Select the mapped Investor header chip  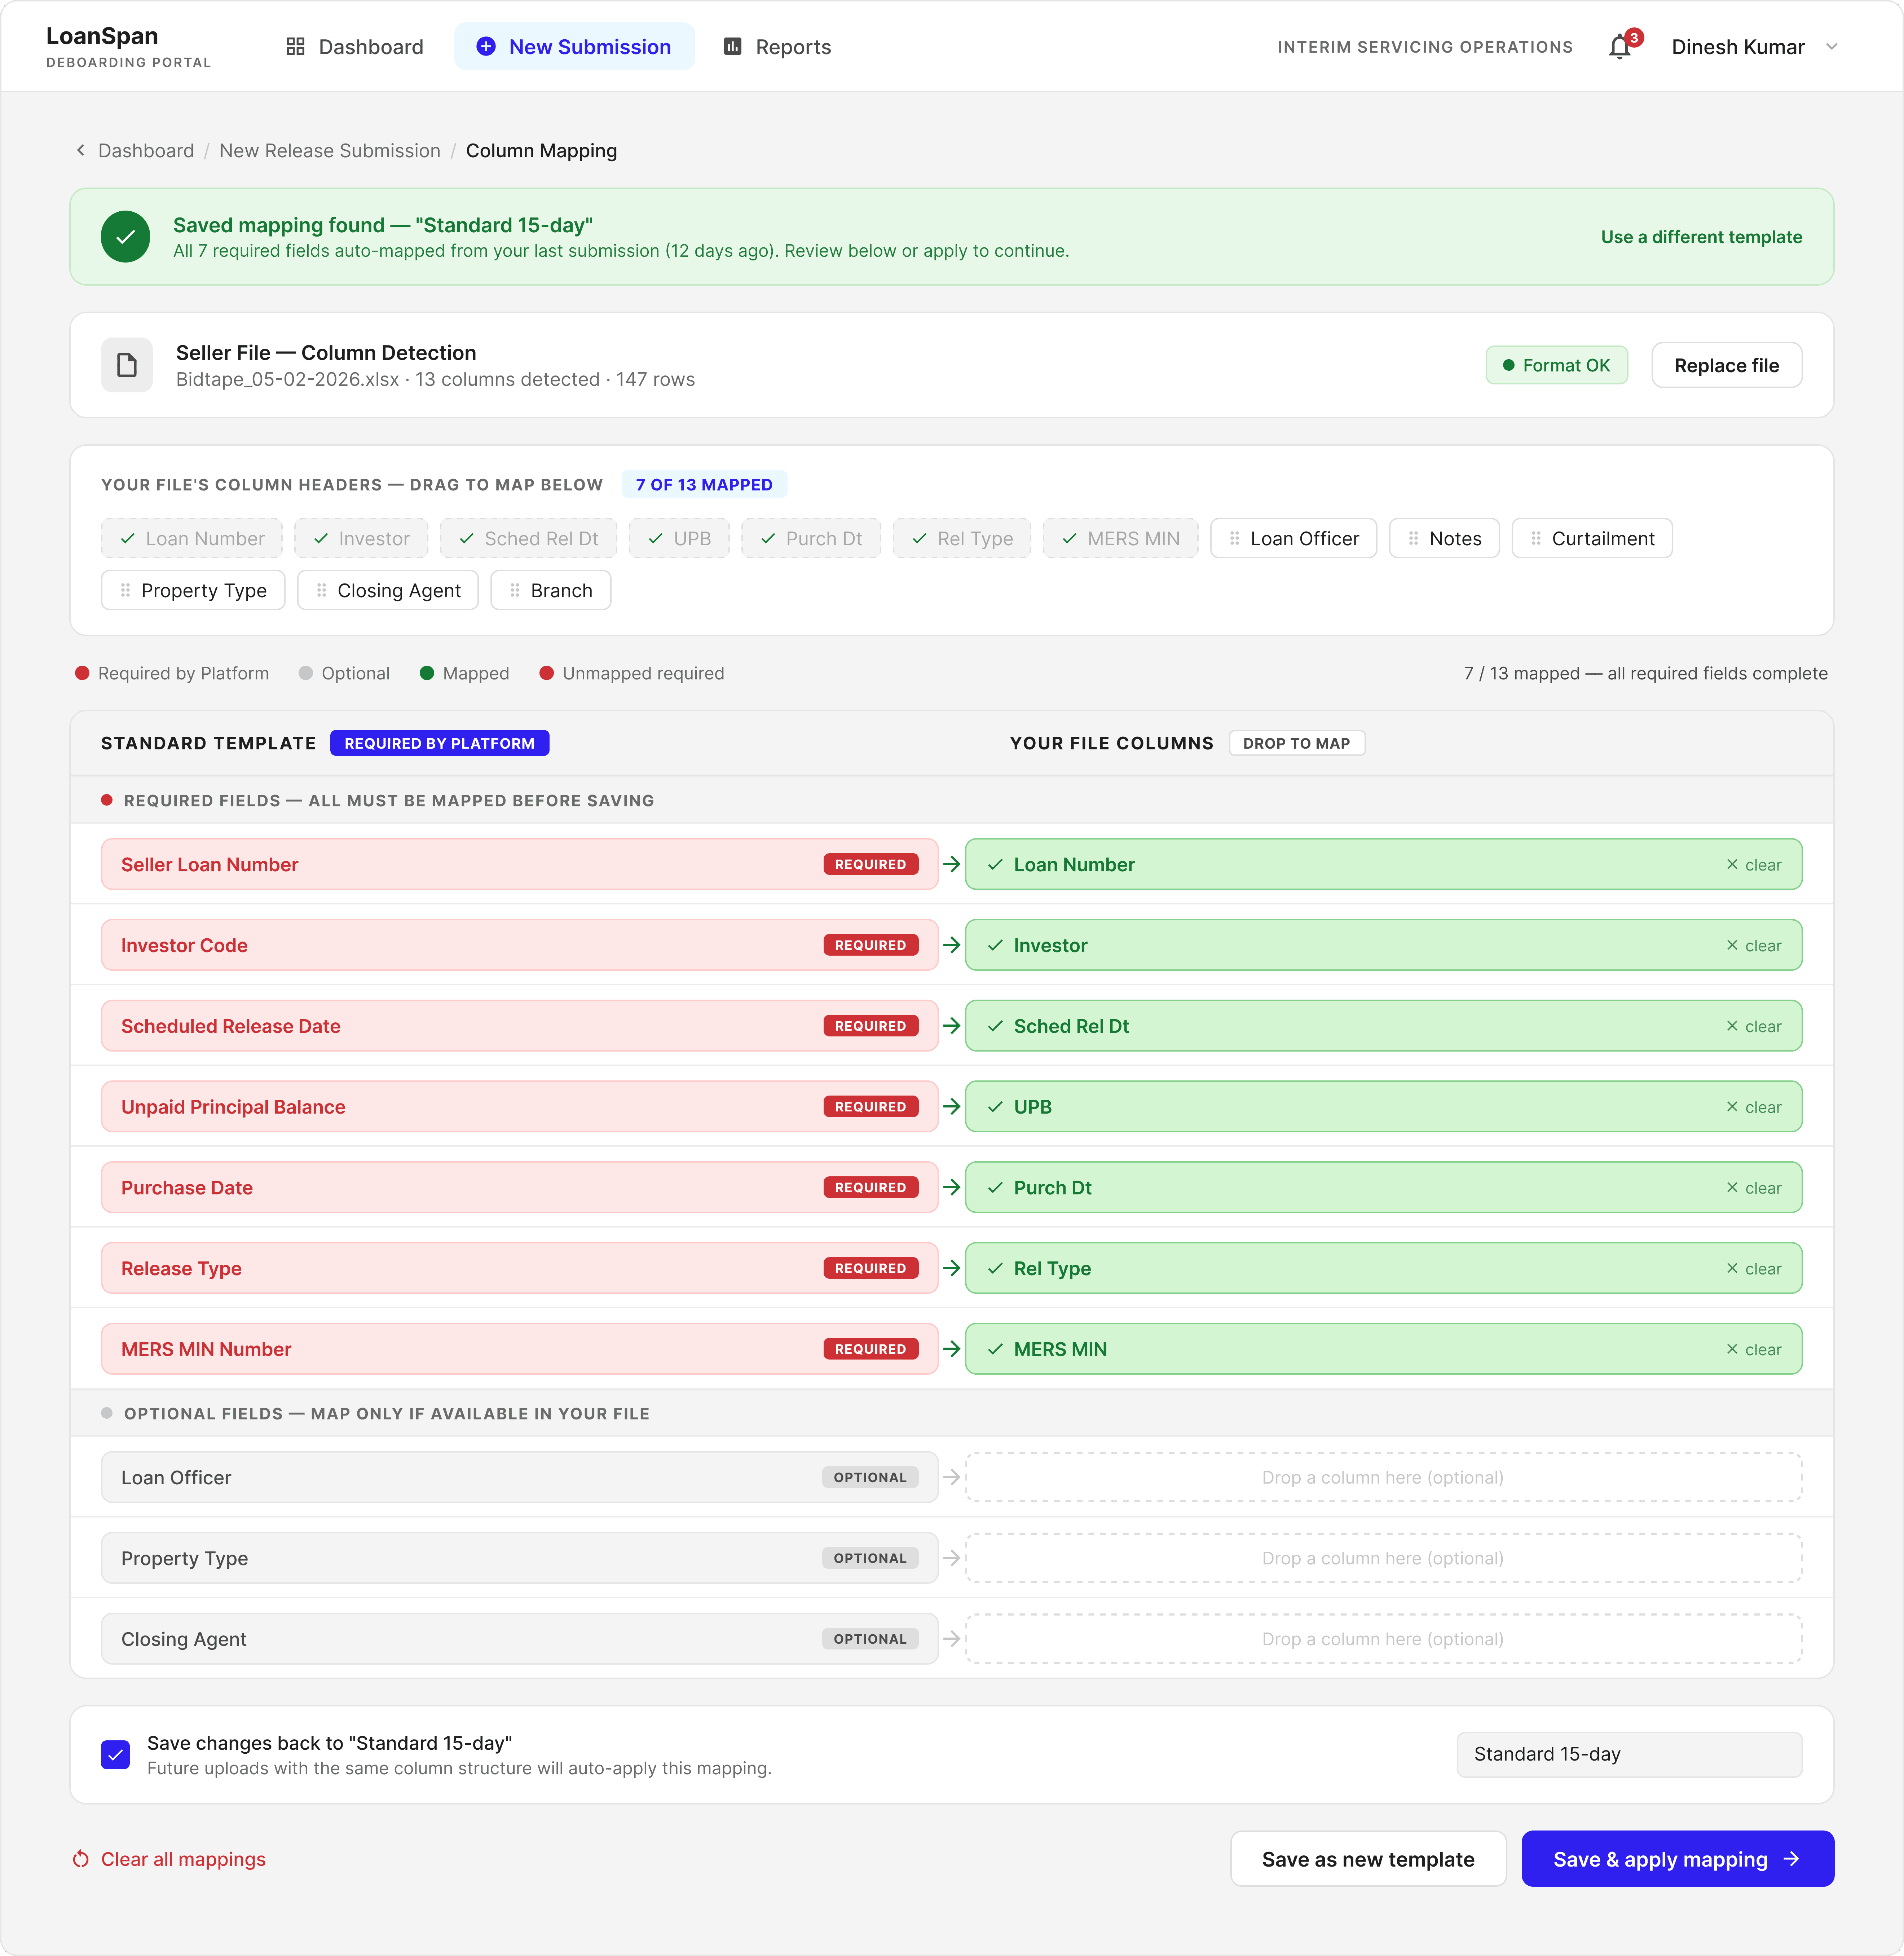point(361,538)
